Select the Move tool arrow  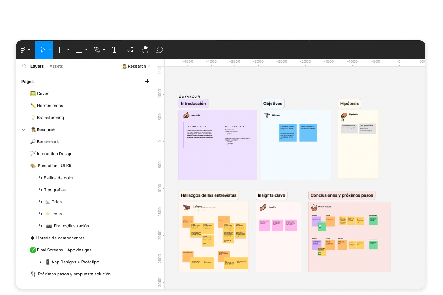coord(43,50)
